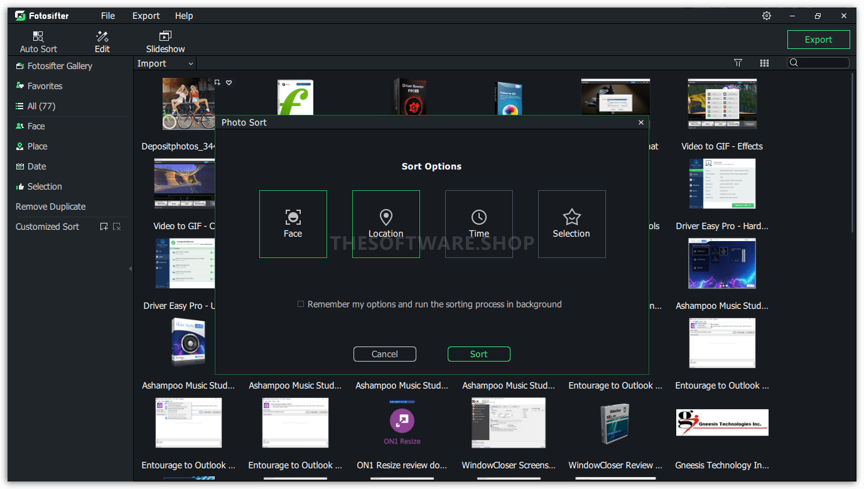Open the Edit tool
The image size is (864, 489).
[x=102, y=40]
